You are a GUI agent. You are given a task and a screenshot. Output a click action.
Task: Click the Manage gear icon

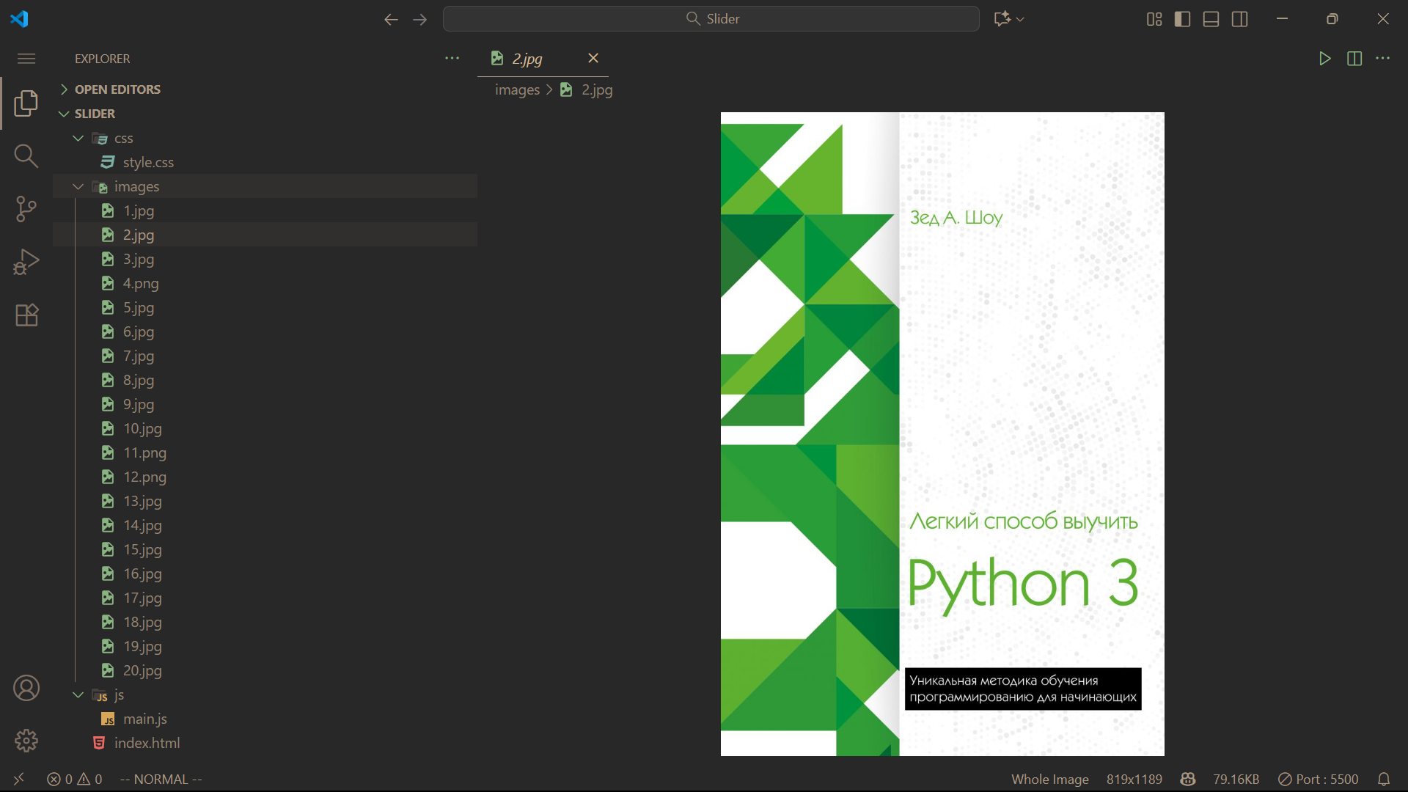click(x=26, y=741)
